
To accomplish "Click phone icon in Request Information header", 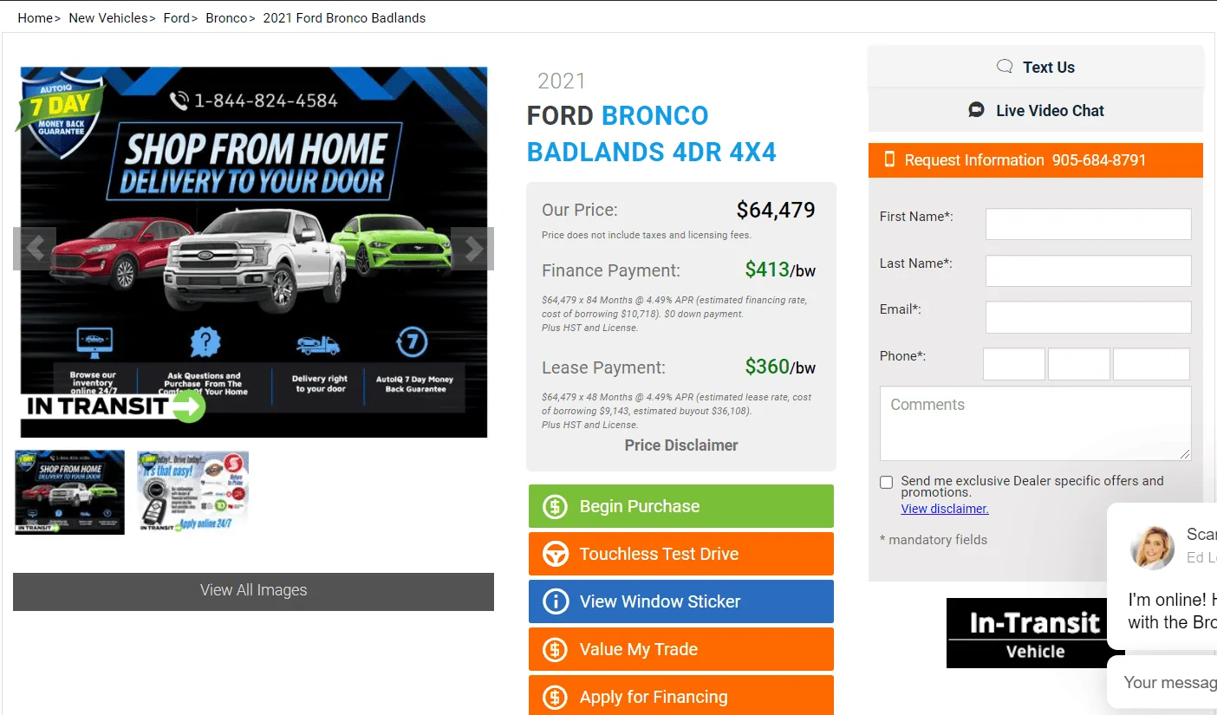I will (x=888, y=159).
